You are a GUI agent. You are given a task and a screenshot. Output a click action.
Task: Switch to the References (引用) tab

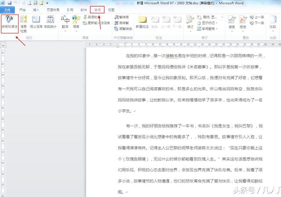pyautogui.click(x=70, y=10)
